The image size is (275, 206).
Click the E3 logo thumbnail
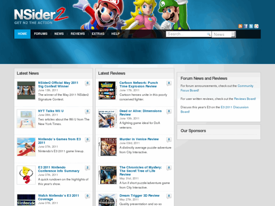[x=26, y=175]
